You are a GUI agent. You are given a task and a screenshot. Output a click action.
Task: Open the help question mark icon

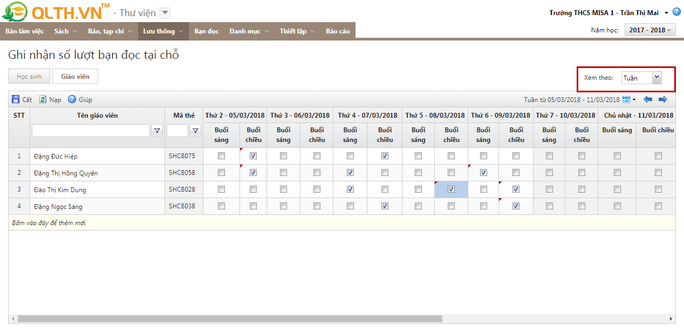tap(676, 12)
